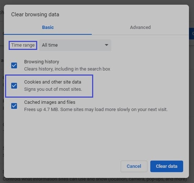Click the 'Frees up 4.7 MB' description
The width and height of the screenshot is (194, 183).
(96, 110)
